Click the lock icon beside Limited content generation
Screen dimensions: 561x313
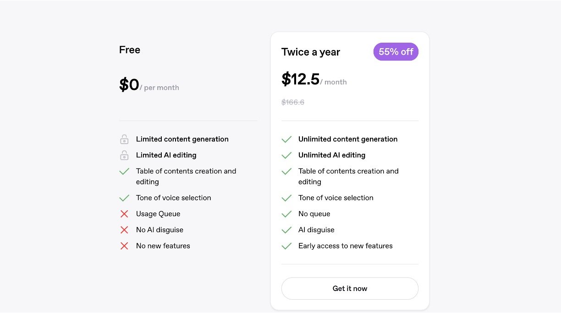[124, 139]
